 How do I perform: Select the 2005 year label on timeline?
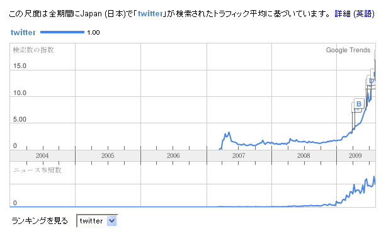[x=108, y=155]
